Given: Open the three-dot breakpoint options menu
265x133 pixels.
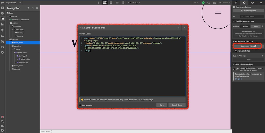Looking at the screenshot, I should coord(99,3).
